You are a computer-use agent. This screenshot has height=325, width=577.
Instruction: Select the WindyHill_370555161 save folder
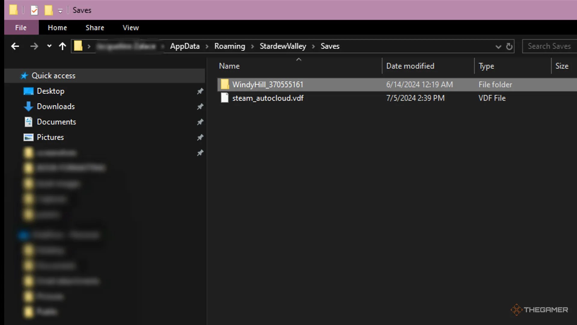point(267,85)
